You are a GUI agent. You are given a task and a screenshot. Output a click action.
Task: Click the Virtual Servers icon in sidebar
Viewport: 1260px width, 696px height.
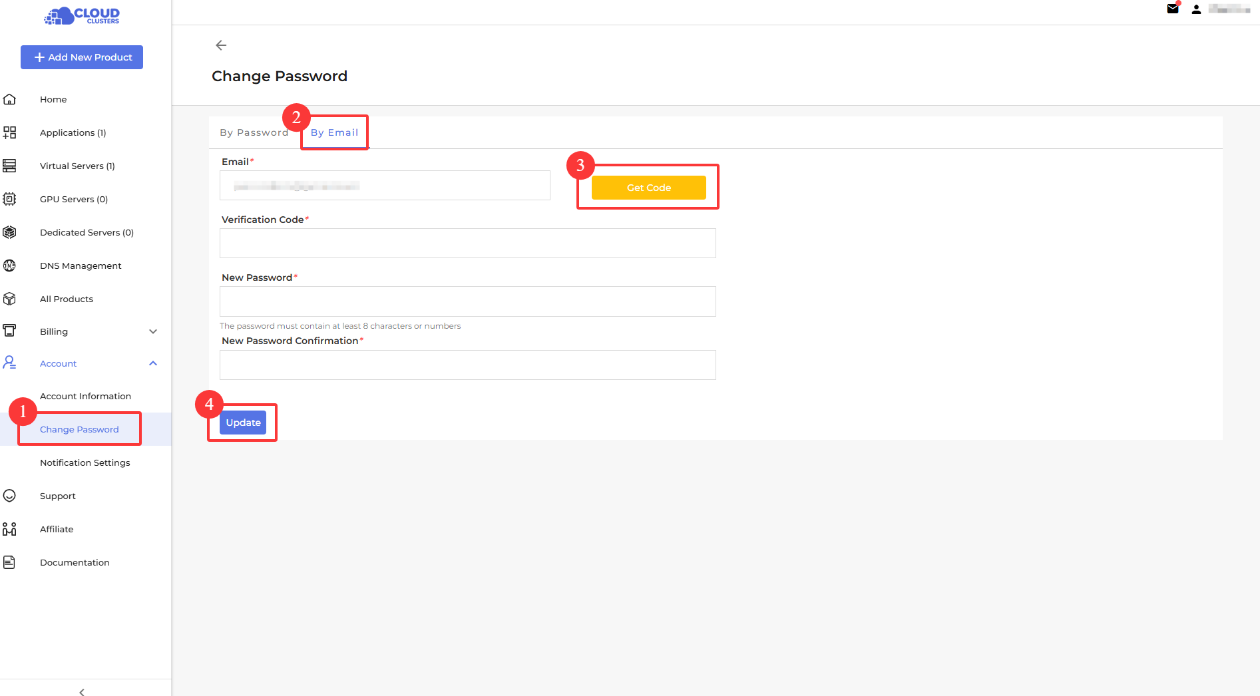pyautogui.click(x=9, y=166)
